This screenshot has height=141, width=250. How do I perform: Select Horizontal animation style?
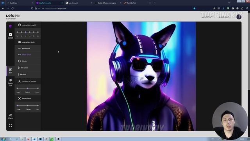(28, 48)
